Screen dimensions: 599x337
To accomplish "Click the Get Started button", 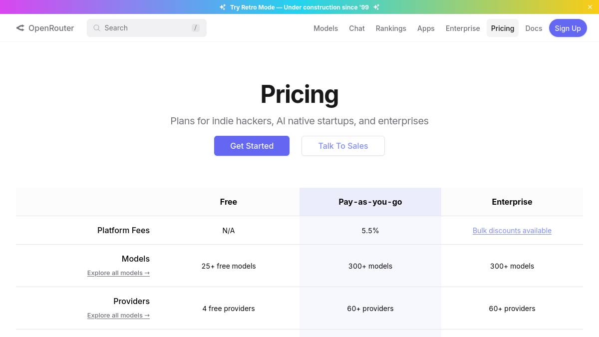I will [x=252, y=146].
